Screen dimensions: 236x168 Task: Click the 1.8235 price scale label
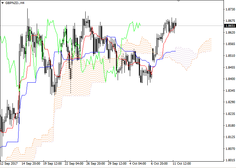230,114
